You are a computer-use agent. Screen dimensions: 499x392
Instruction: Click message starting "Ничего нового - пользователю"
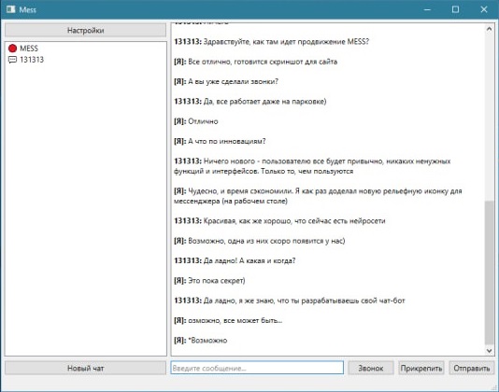pos(312,166)
